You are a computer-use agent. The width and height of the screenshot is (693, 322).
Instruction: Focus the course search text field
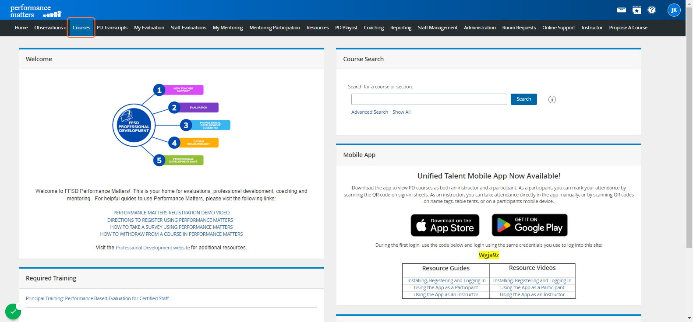click(429, 99)
